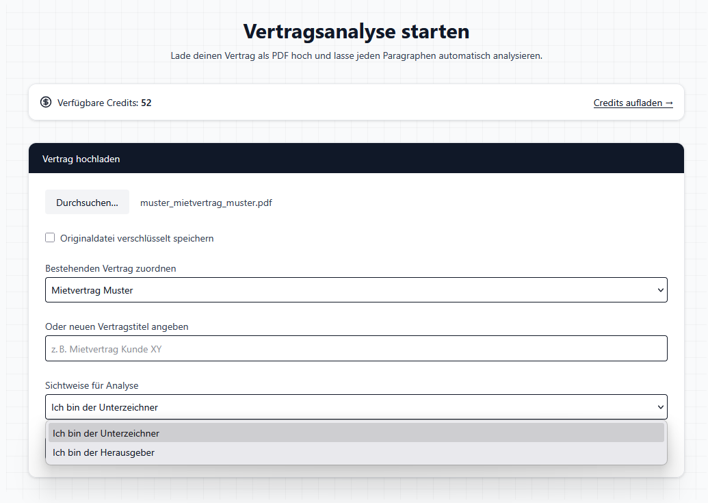The width and height of the screenshot is (708, 503).
Task: Focus the new Vertragstitel input field
Action: coord(356,348)
